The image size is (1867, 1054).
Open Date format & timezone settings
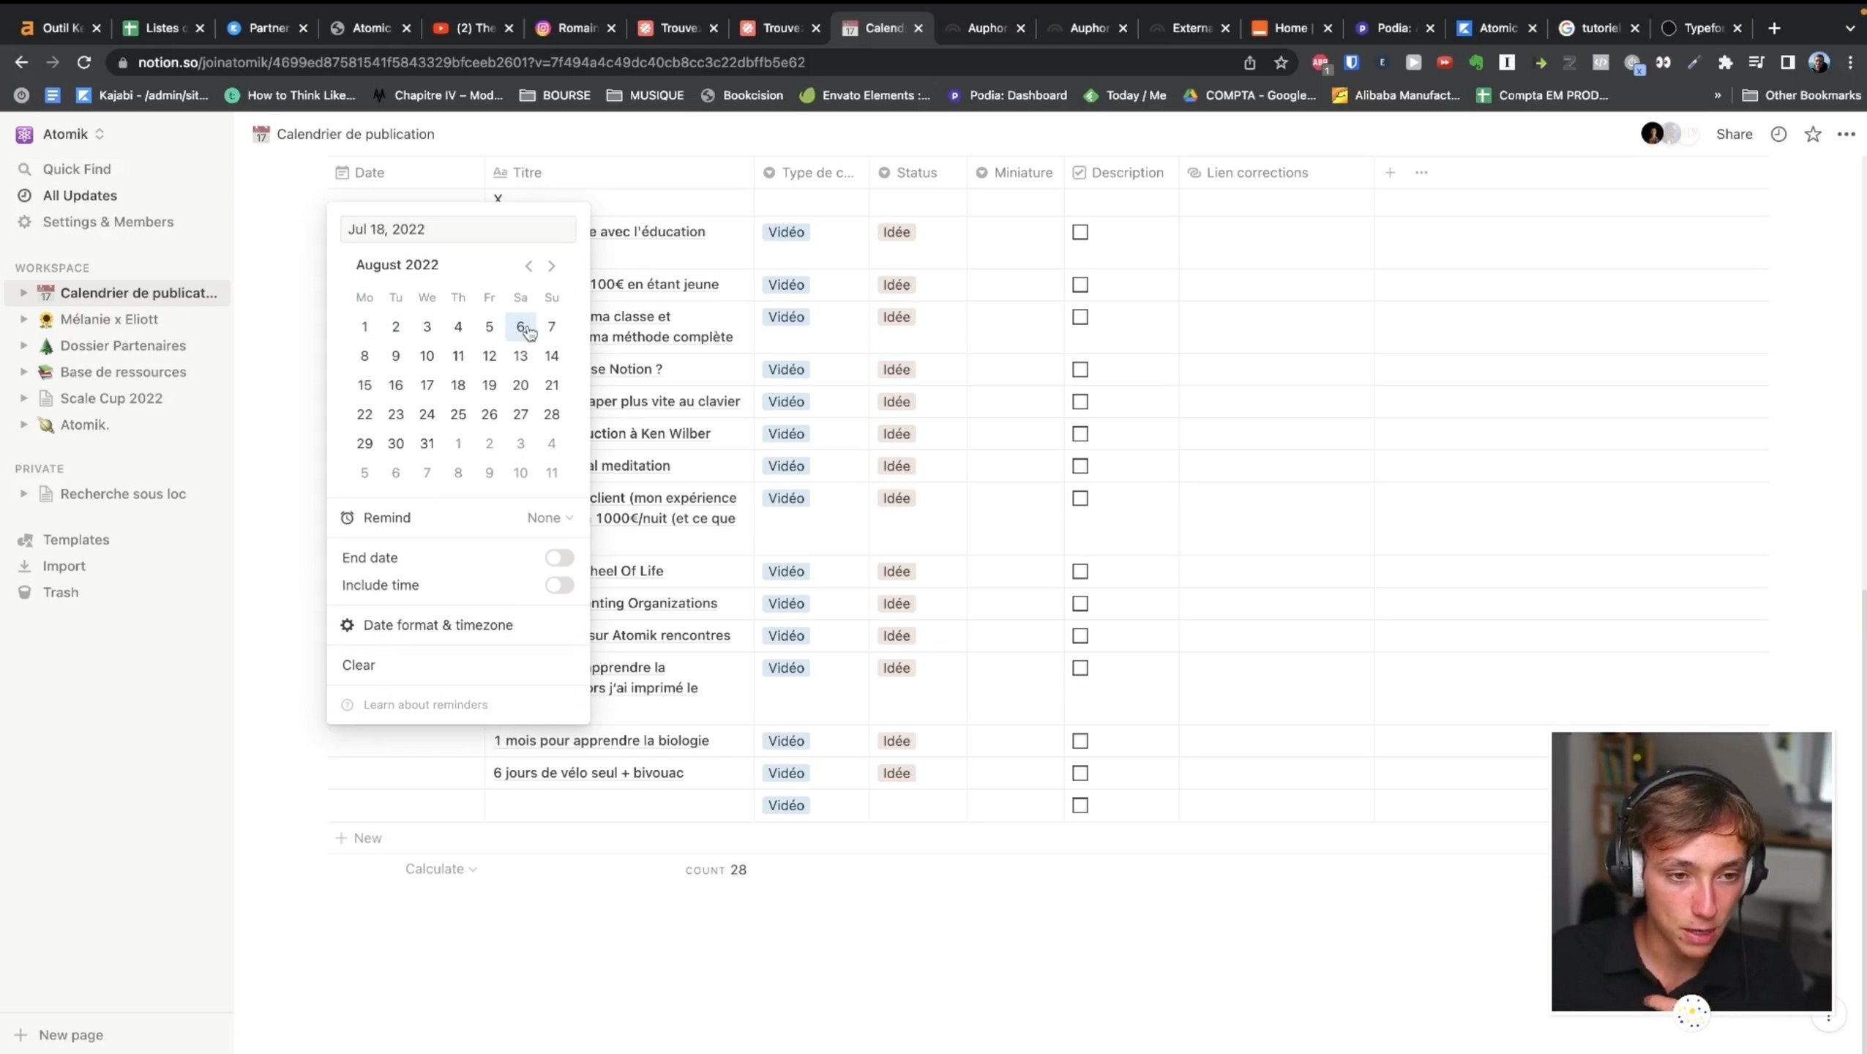pyautogui.click(x=438, y=625)
